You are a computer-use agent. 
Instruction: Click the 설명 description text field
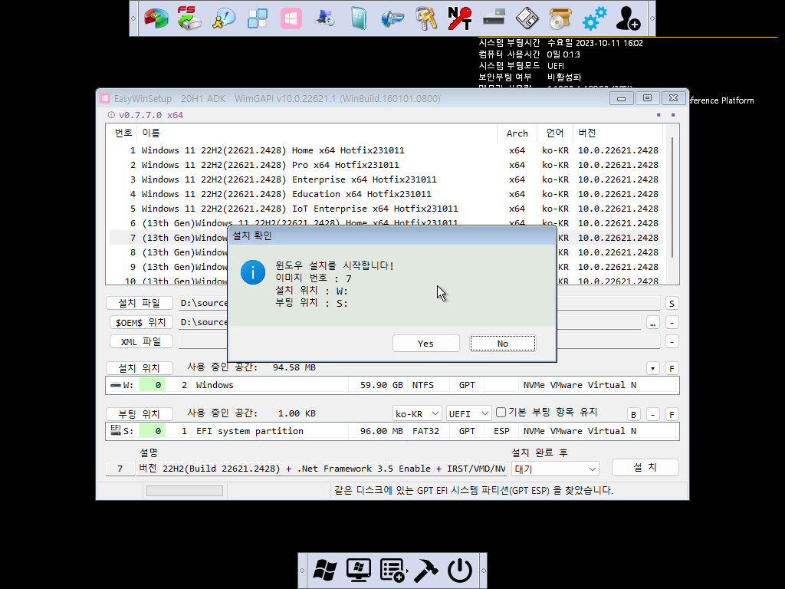click(321, 469)
